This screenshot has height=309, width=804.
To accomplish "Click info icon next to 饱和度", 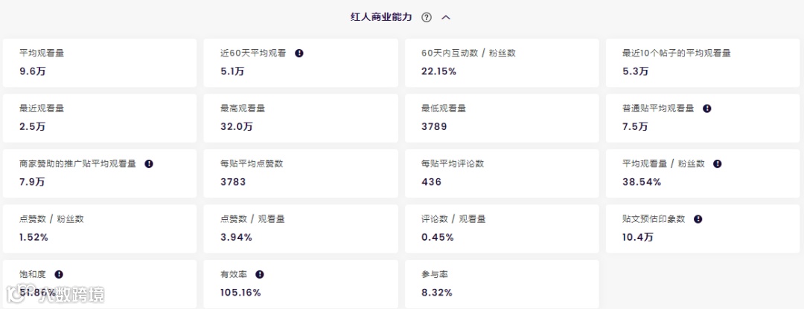I will [x=59, y=275].
